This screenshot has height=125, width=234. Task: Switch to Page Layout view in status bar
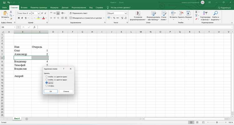[197, 122]
